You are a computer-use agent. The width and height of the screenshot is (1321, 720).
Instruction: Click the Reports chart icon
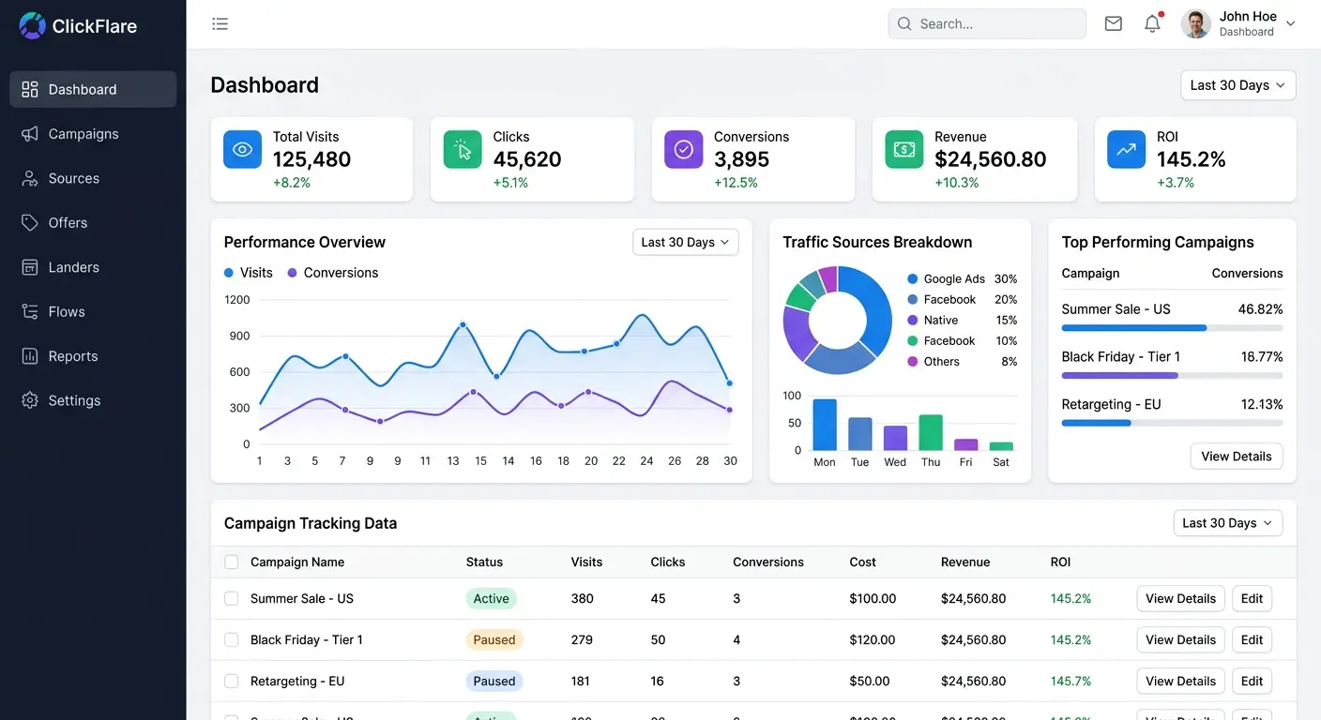point(30,356)
